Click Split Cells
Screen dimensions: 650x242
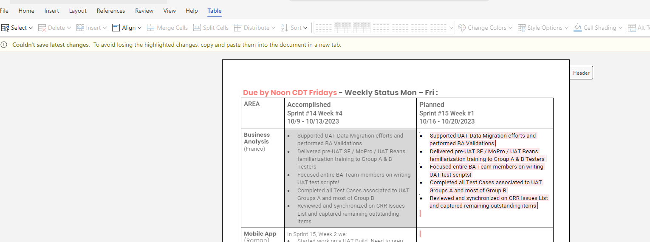click(x=211, y=28)
